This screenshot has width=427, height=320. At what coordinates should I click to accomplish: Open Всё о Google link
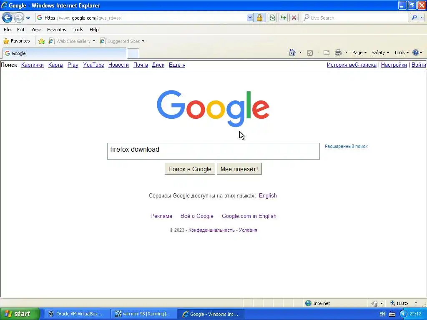197,216
